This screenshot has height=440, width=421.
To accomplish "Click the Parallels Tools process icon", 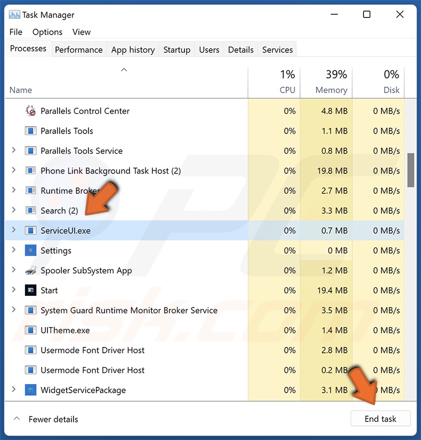I will point(30,131).
